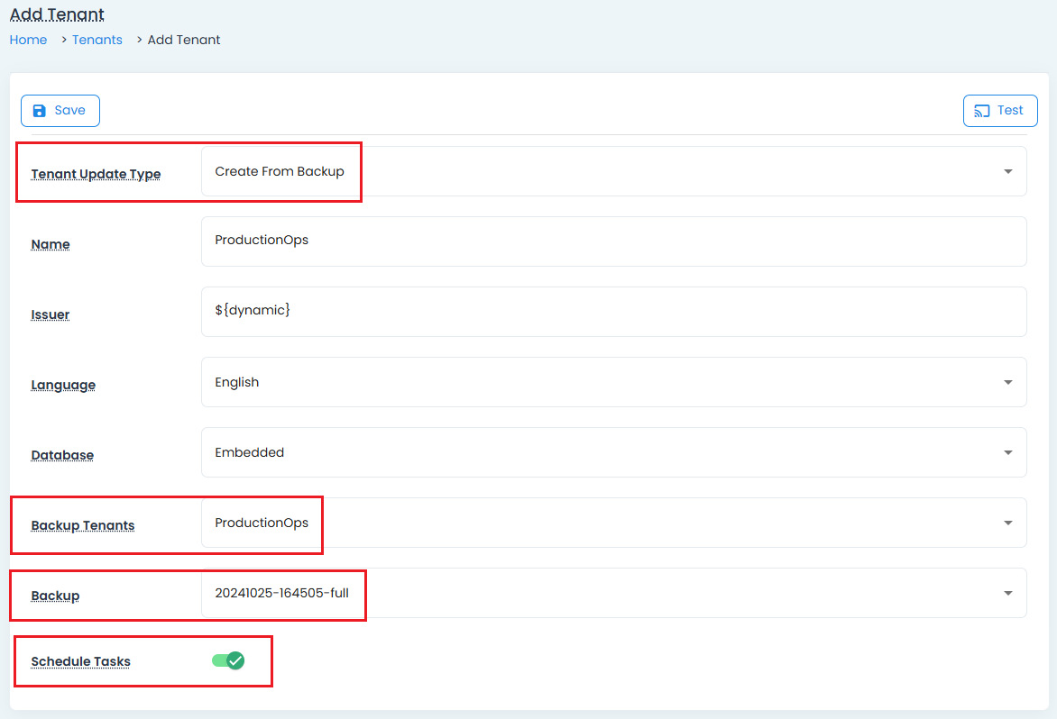Viewport: 1057px width, 719px height.
Task: Click the Schedule Tasks label
Action: click(80, 661)
